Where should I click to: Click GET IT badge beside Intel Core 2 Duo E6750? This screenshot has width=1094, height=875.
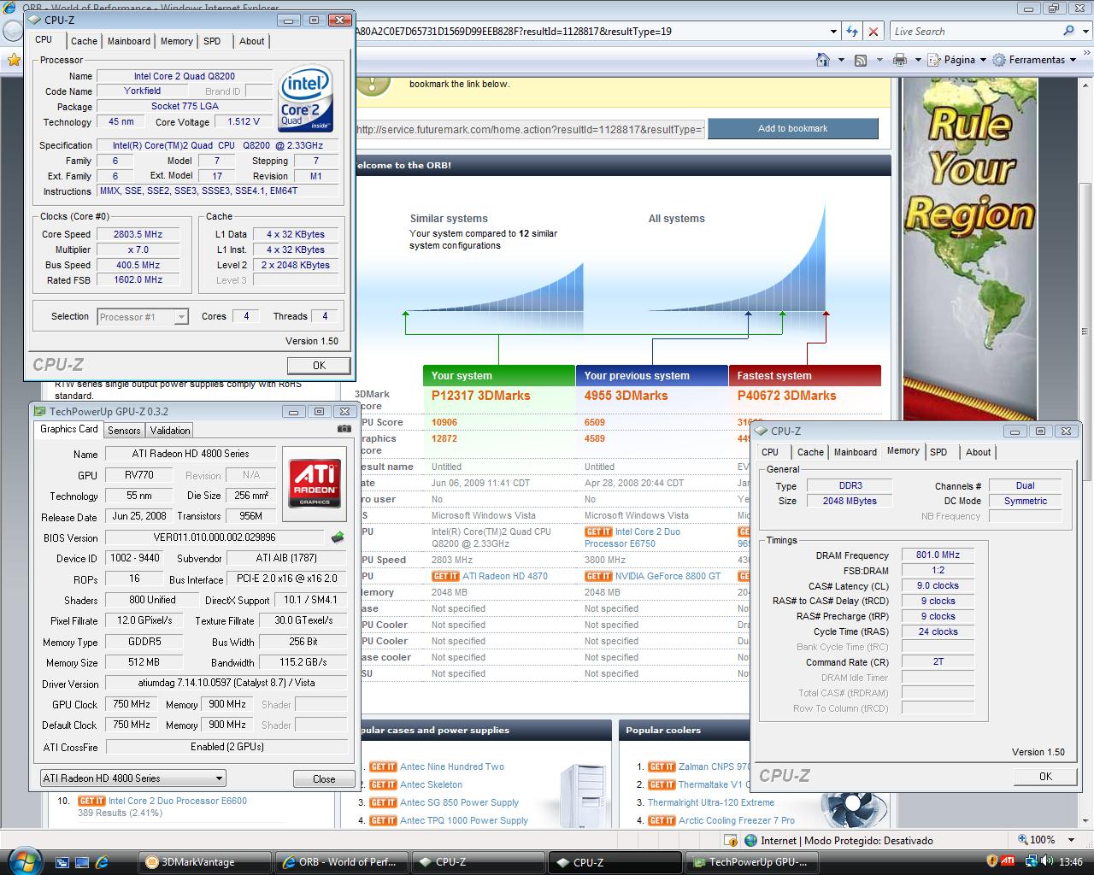(598, 531)
